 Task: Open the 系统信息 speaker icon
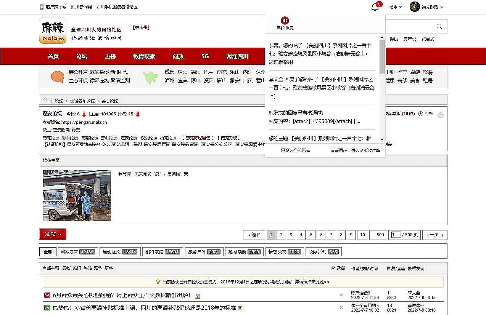tap(285, 21)
